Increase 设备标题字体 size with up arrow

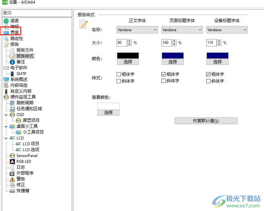tap(219, 41)
